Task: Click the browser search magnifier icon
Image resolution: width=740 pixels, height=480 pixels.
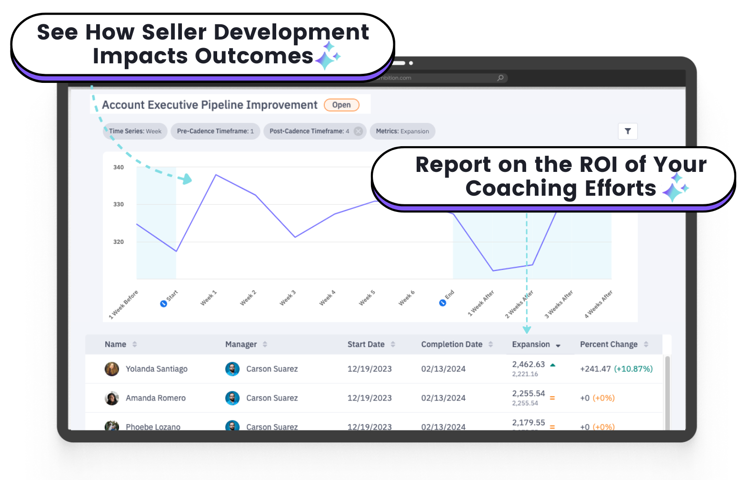Action: (500, 78)
